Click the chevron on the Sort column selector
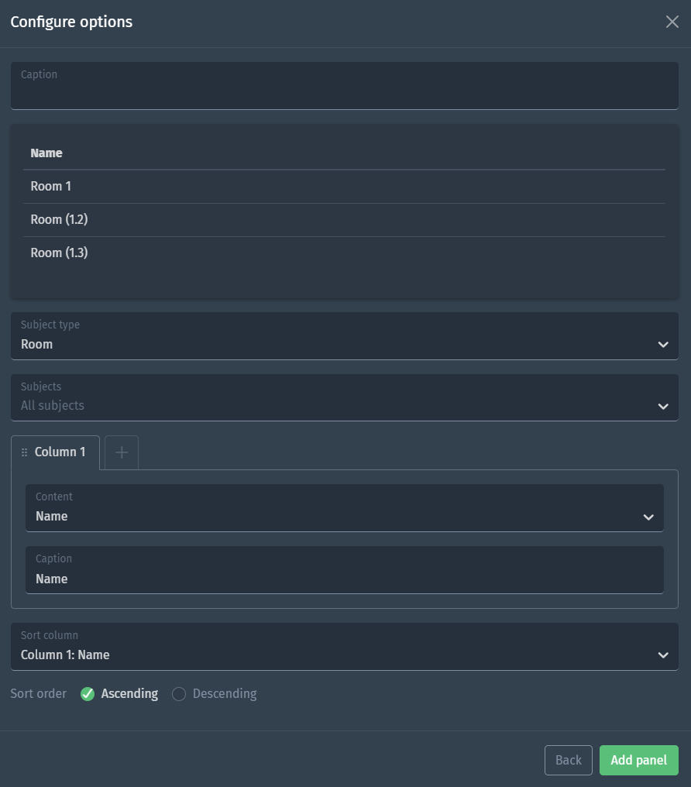691x787 pixels. pyautogui.click(x=663, y=656)
